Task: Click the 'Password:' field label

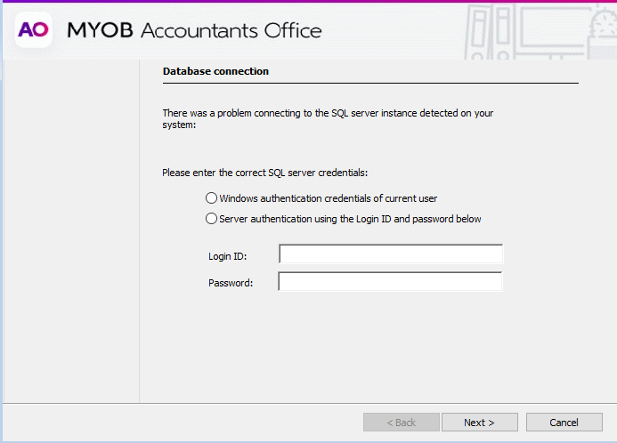Action: pyautogui.click(x=231, y=283)
